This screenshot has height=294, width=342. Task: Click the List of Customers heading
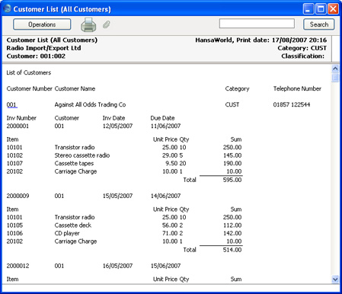coord(29,72)
